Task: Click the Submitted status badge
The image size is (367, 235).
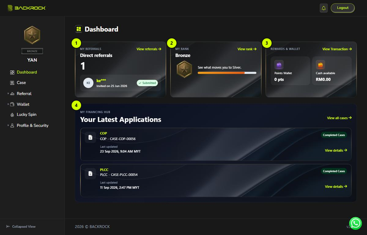Action: coord(147,83)
